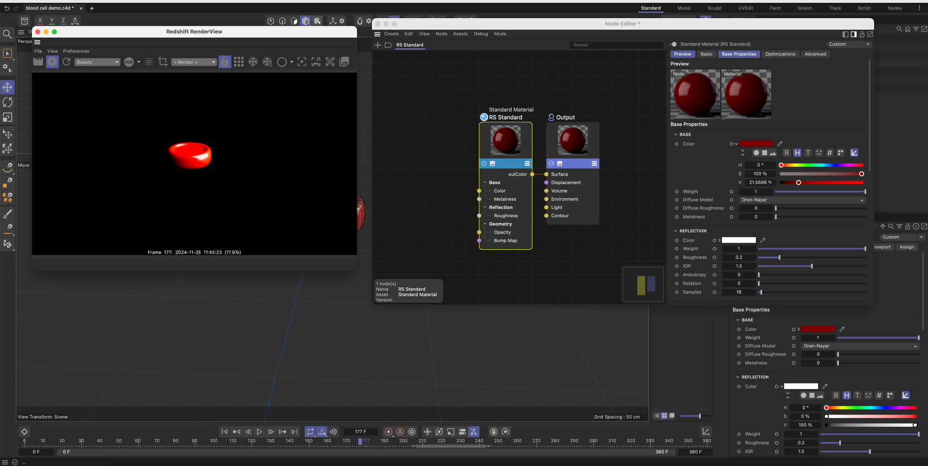Click the # hex color mode button
This screenshot has width=928, height=466.
pos(830,153)
